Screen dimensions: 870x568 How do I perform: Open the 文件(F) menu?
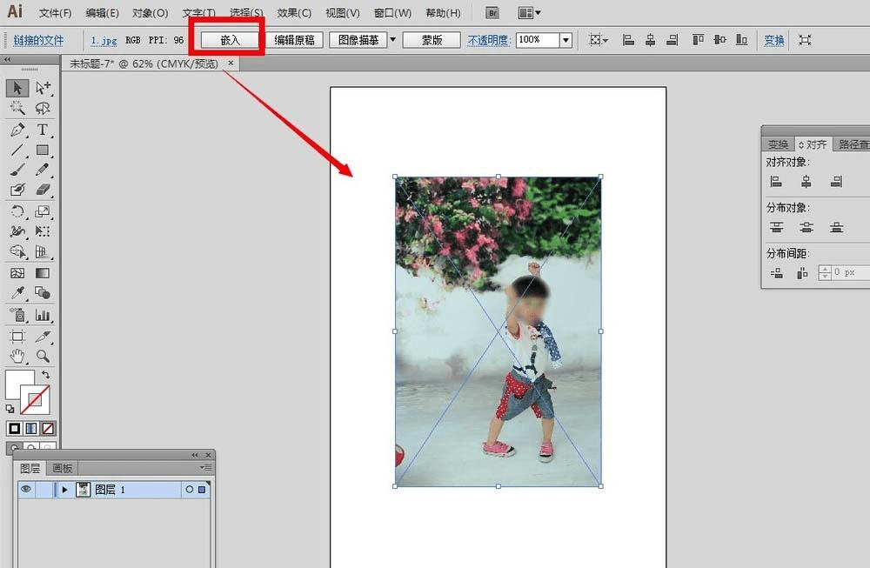pyautogui.click(x=56, y=13)
